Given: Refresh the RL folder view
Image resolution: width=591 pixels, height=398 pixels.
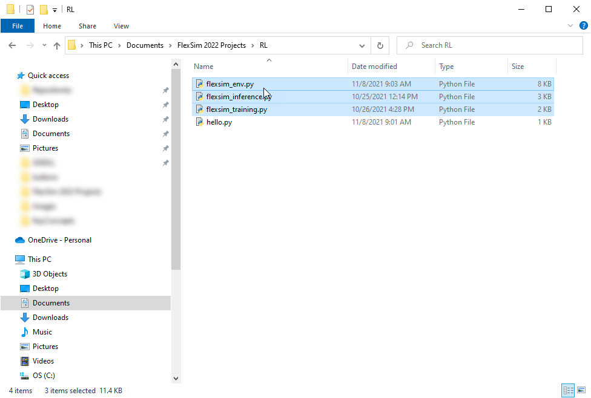Looking at the screenshot, I should click(380, 45).
